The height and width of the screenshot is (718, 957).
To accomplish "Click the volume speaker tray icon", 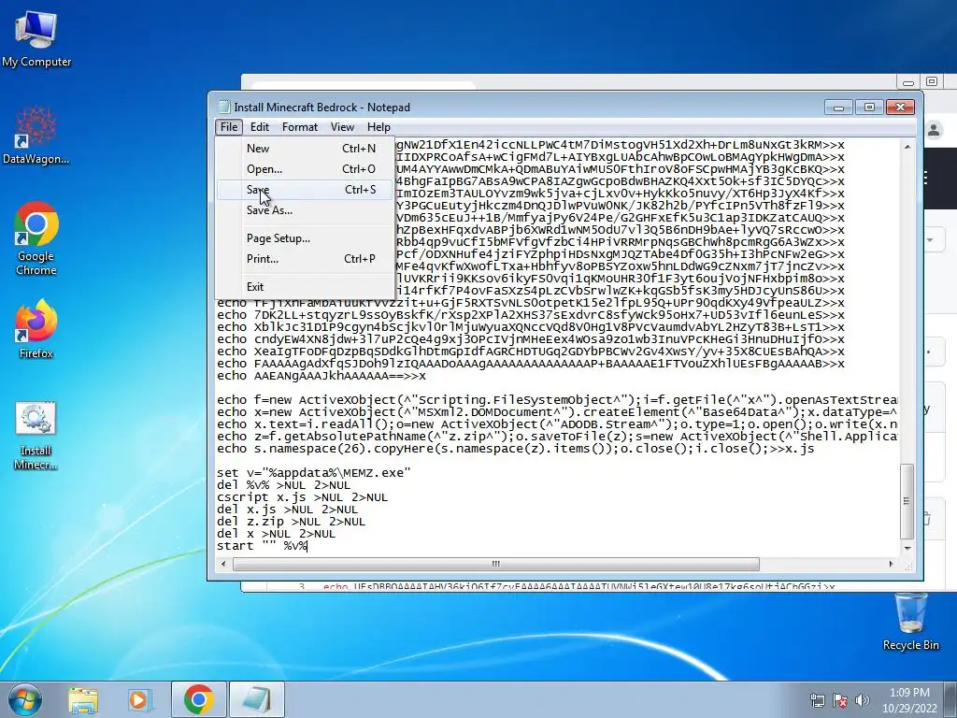I will 863,699.
